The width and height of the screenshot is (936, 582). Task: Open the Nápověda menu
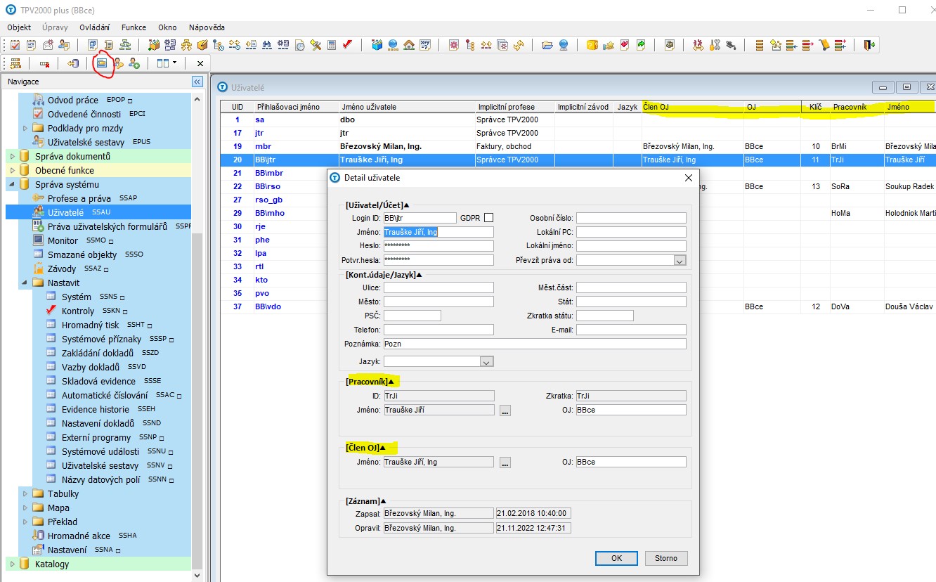207,27
